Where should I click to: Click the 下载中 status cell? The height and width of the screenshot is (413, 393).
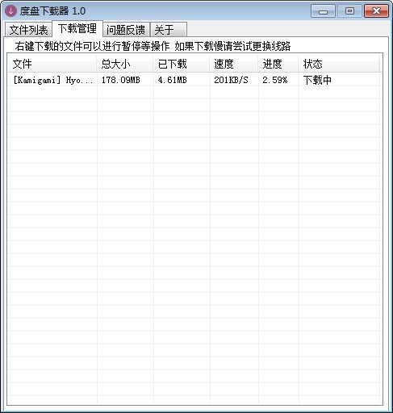(317, 80)
